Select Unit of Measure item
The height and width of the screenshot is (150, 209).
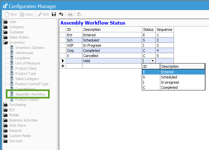point(25,63)
